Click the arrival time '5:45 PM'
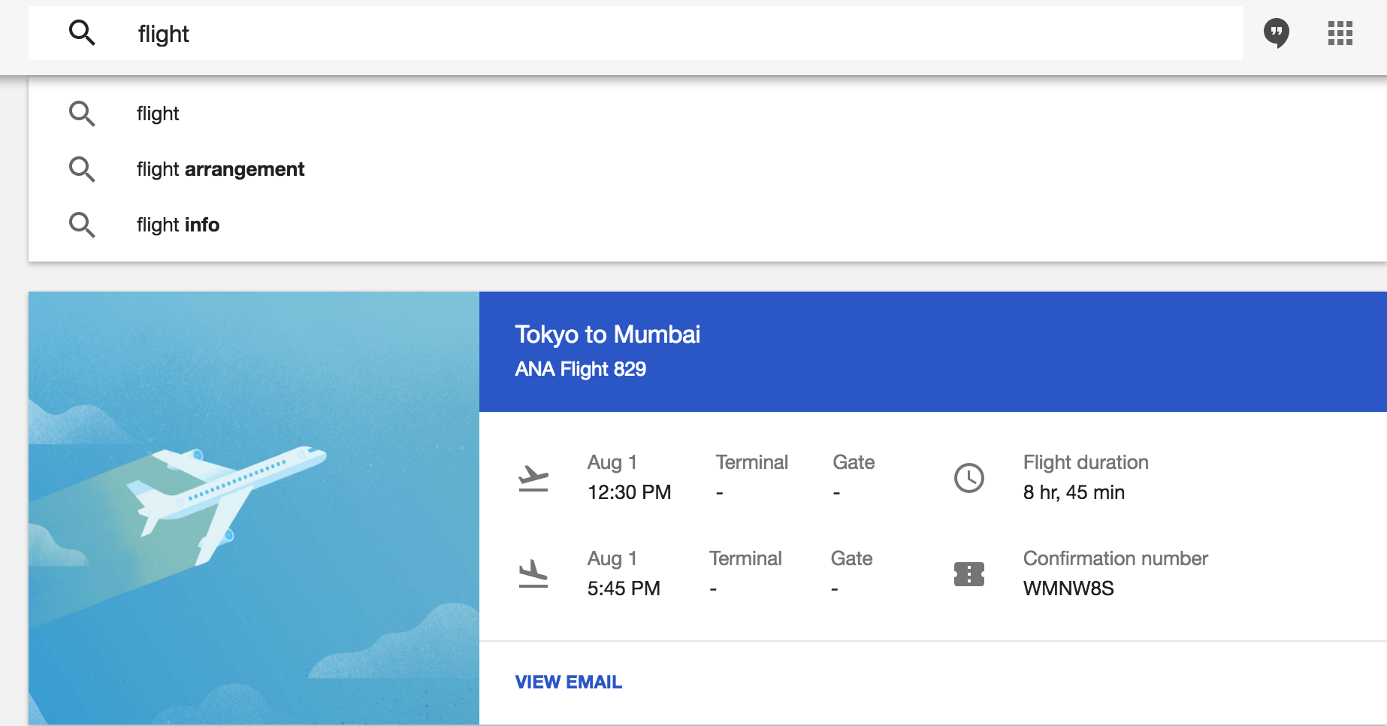This screenshot has width=1387, height=726. click(x=624, y=588)
